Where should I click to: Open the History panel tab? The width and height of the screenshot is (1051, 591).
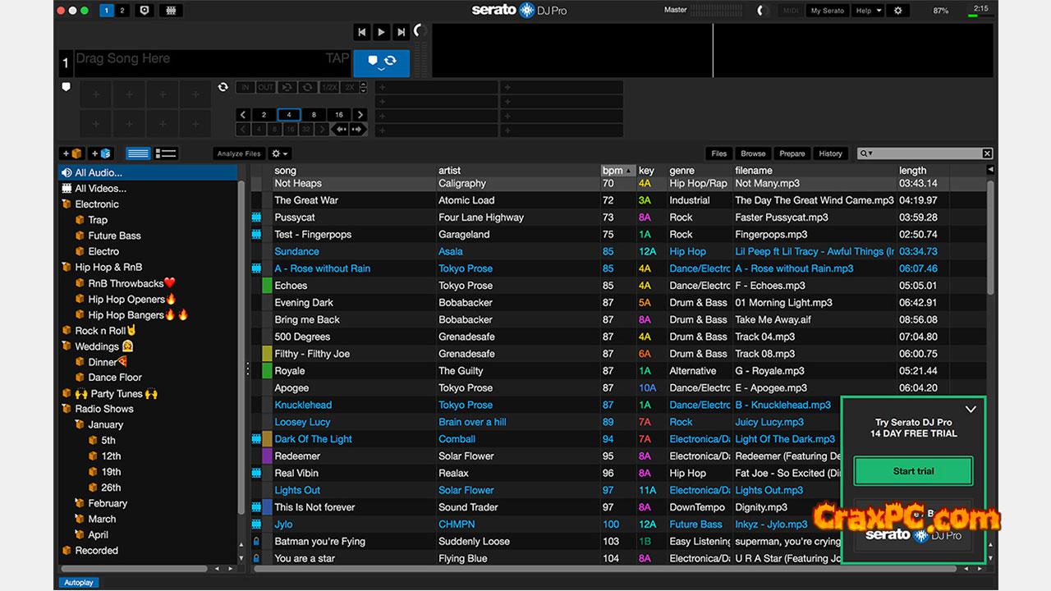tap(830, 153)
